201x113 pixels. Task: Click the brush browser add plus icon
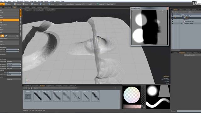(x=31, y=88)
